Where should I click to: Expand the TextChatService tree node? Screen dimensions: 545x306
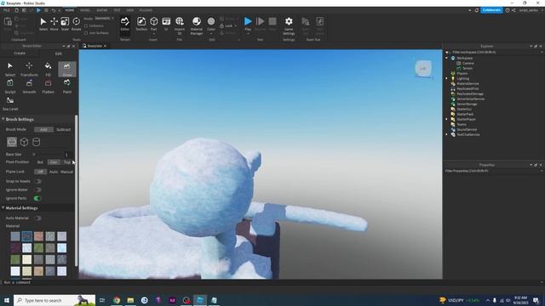pyautogui.click(x=446, y=134)
